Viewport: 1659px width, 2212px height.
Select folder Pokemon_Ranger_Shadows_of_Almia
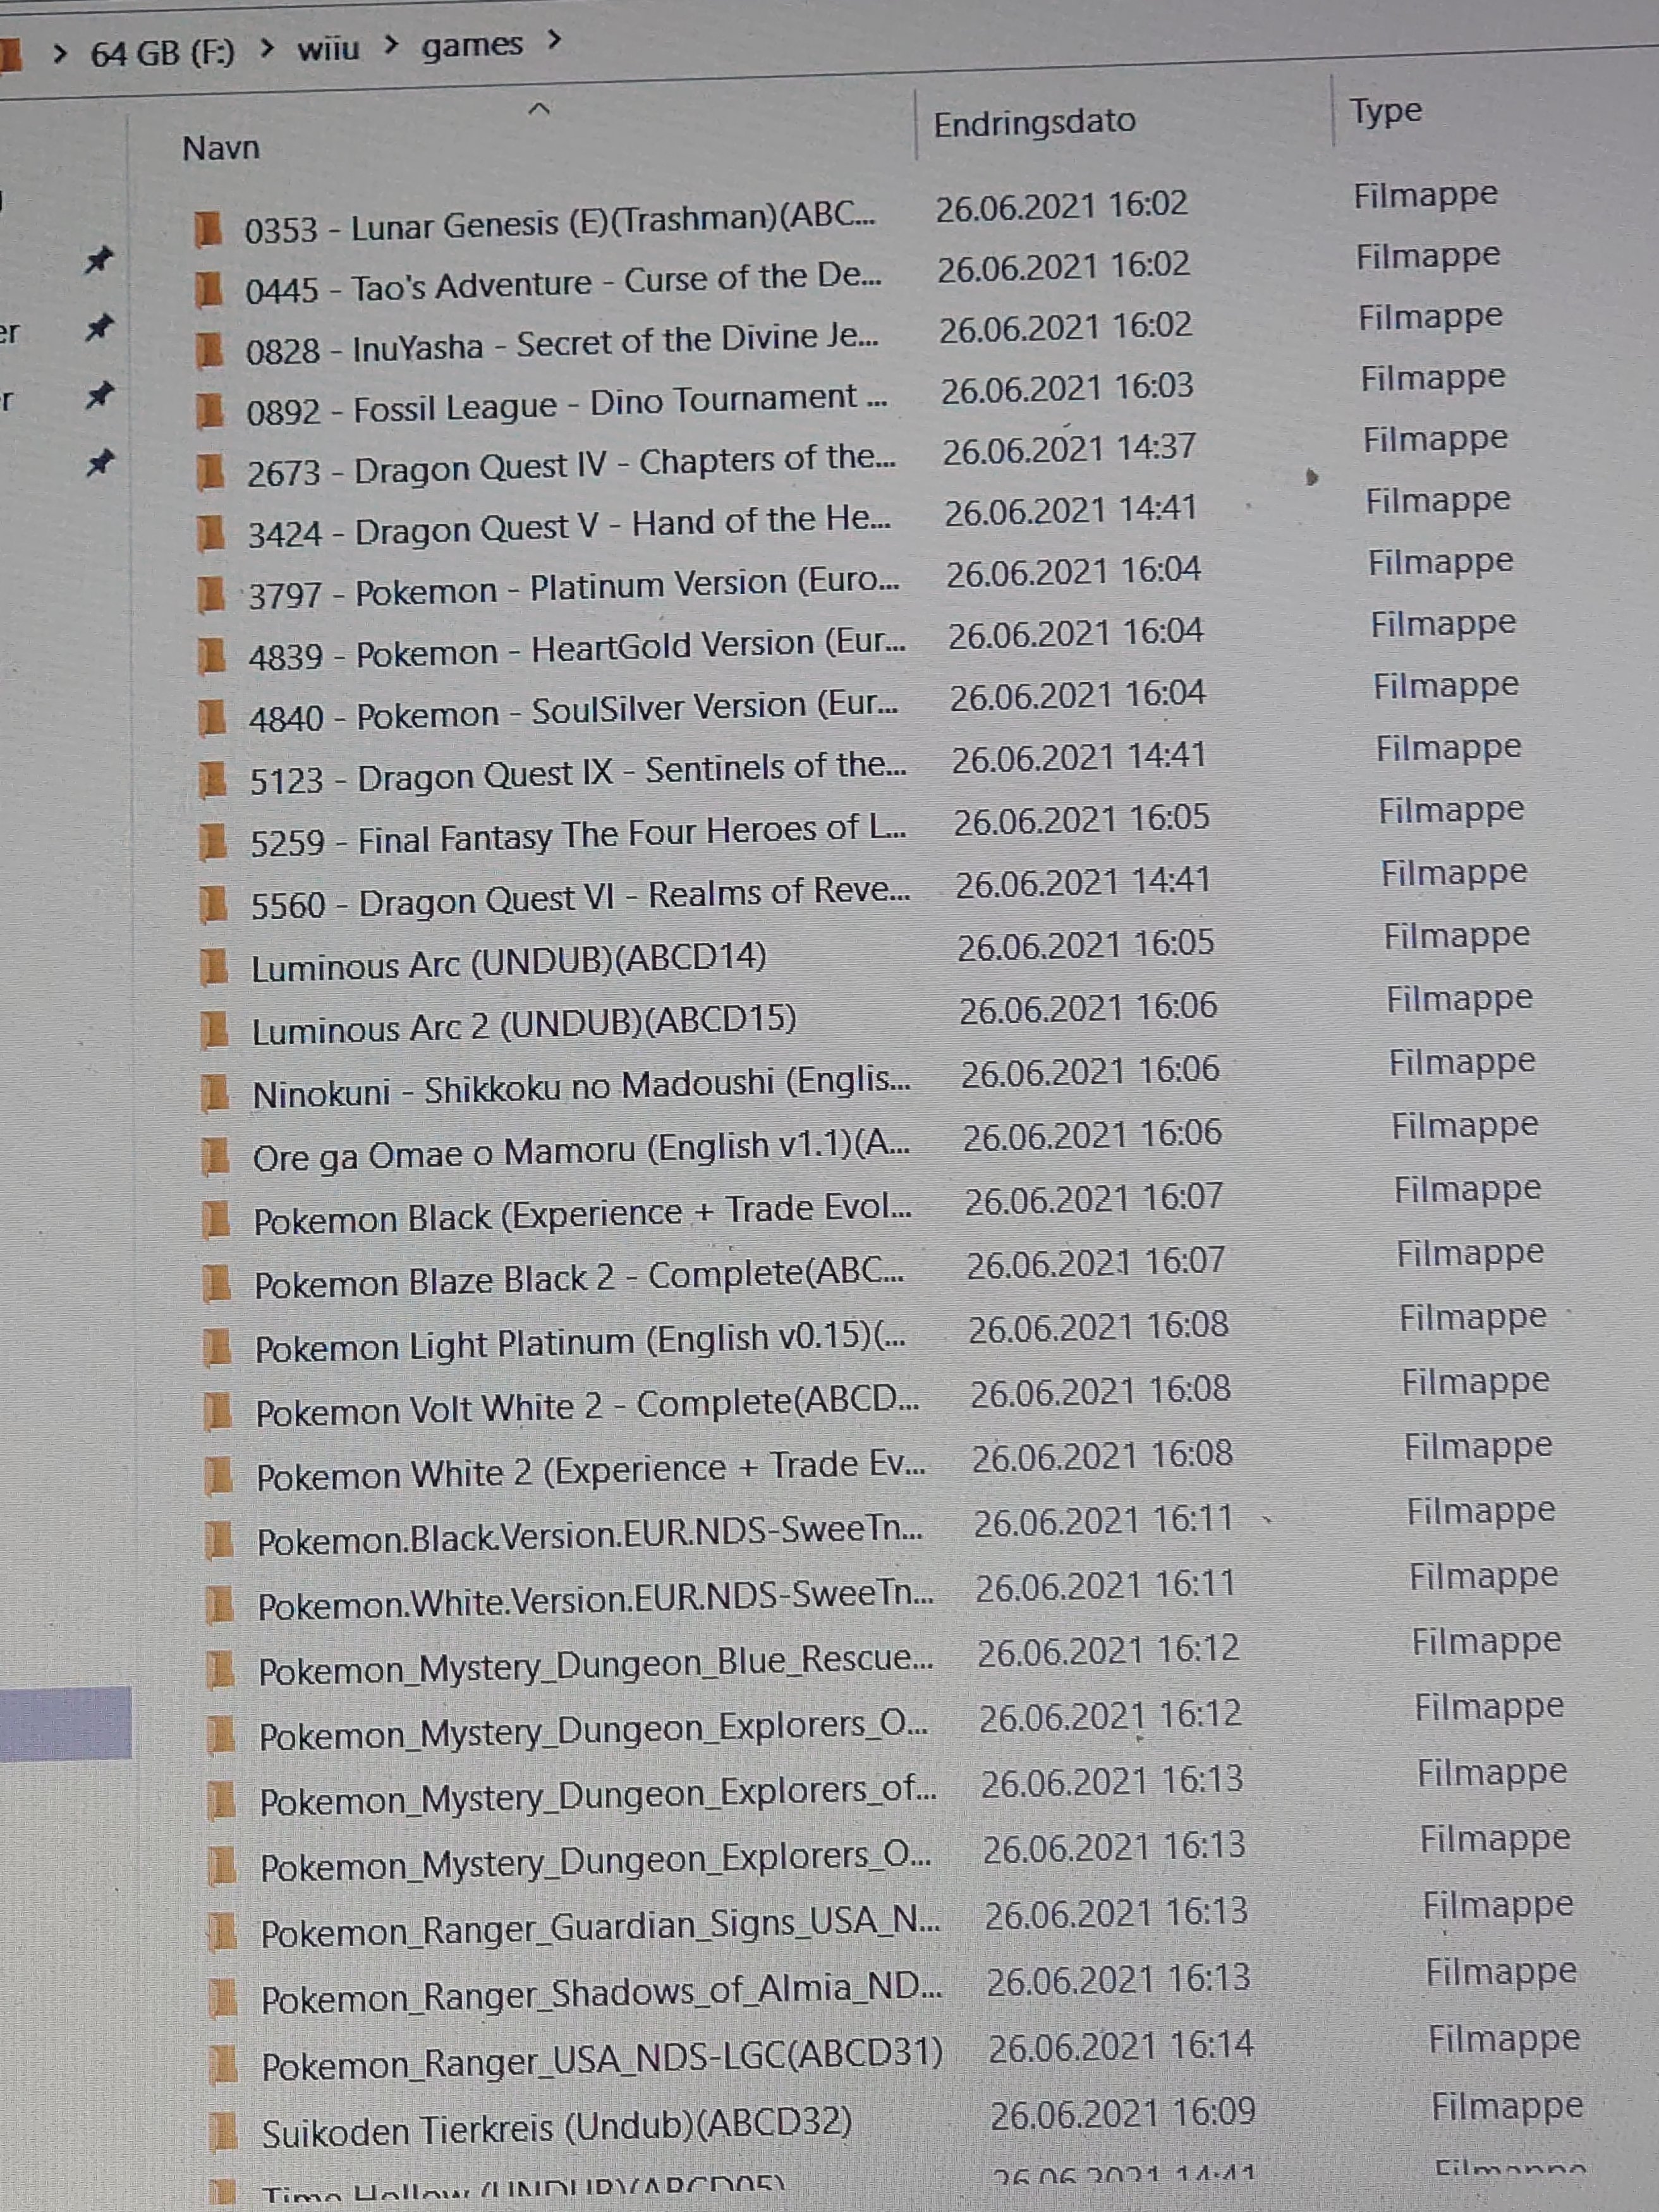click(602, 1993)
